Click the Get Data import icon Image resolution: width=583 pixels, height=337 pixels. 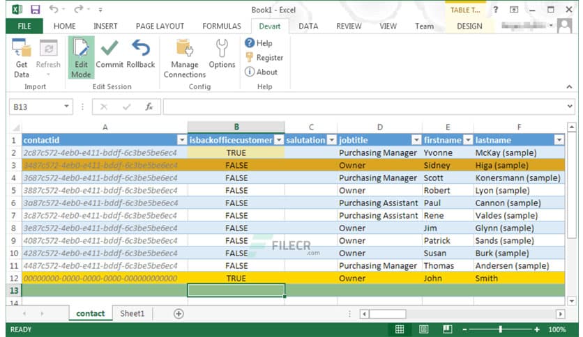coord(22,58)
